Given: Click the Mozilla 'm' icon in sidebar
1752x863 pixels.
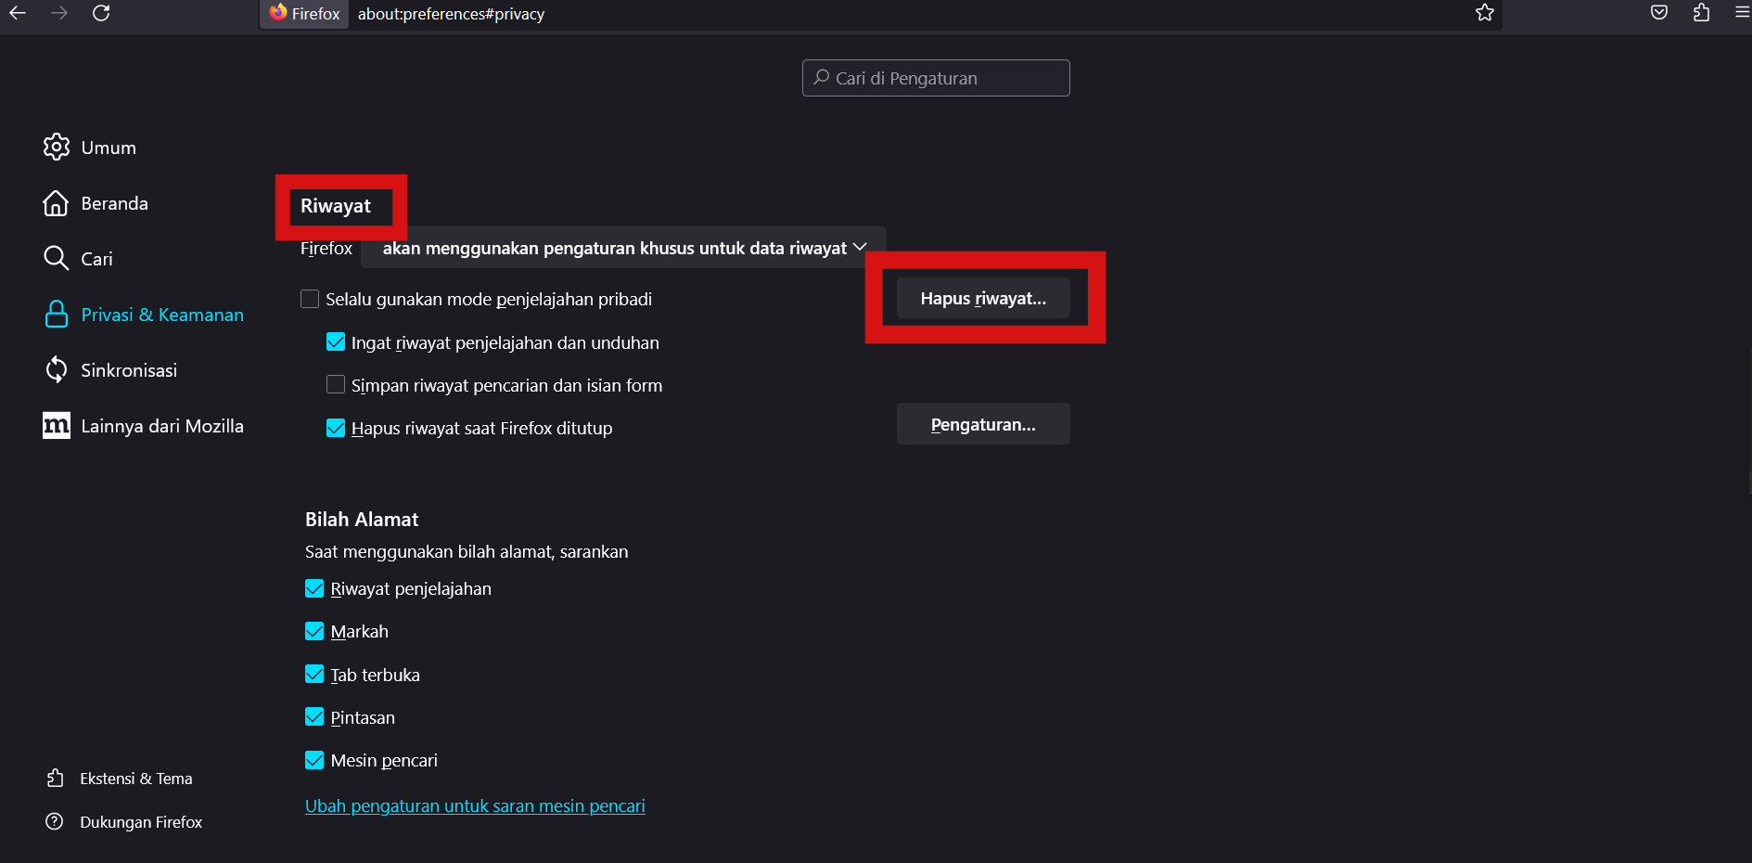Looking at the screenshot, I should pyautogui.click(x=57, y=425).
